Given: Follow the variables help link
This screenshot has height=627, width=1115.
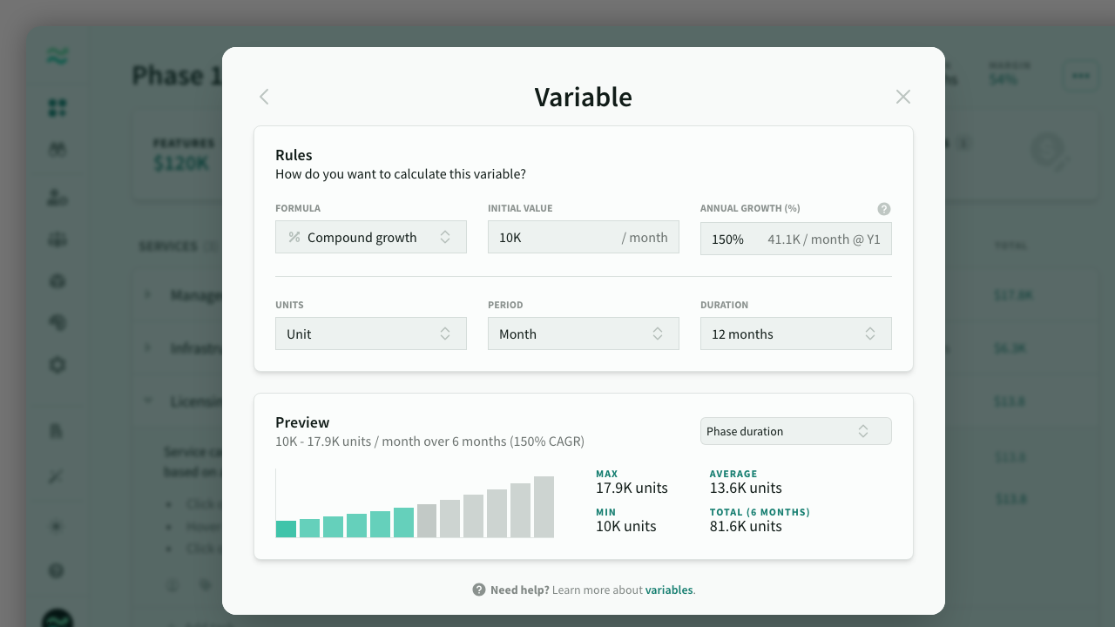Looking at the screenshot, I should coord(669,590).
